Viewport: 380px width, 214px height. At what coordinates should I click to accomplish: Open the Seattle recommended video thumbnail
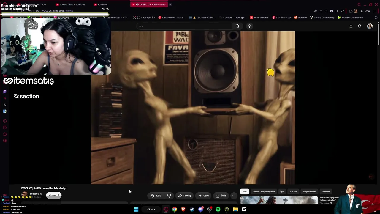click(x=279, y=201)
